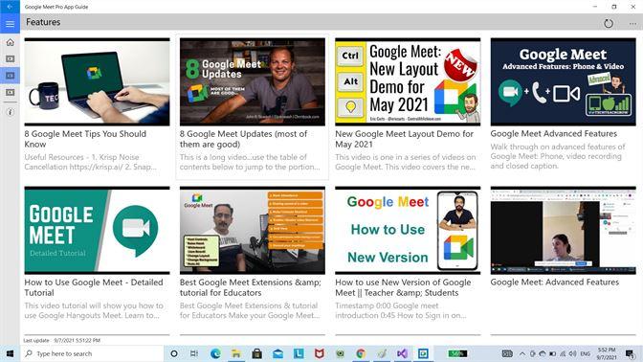Open the video call screen recording thumbnail
The height and width of the screenshot is (362, 643).
point(563,230)
